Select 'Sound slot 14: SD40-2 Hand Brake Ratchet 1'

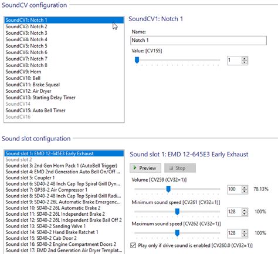(x=64, y=232)
